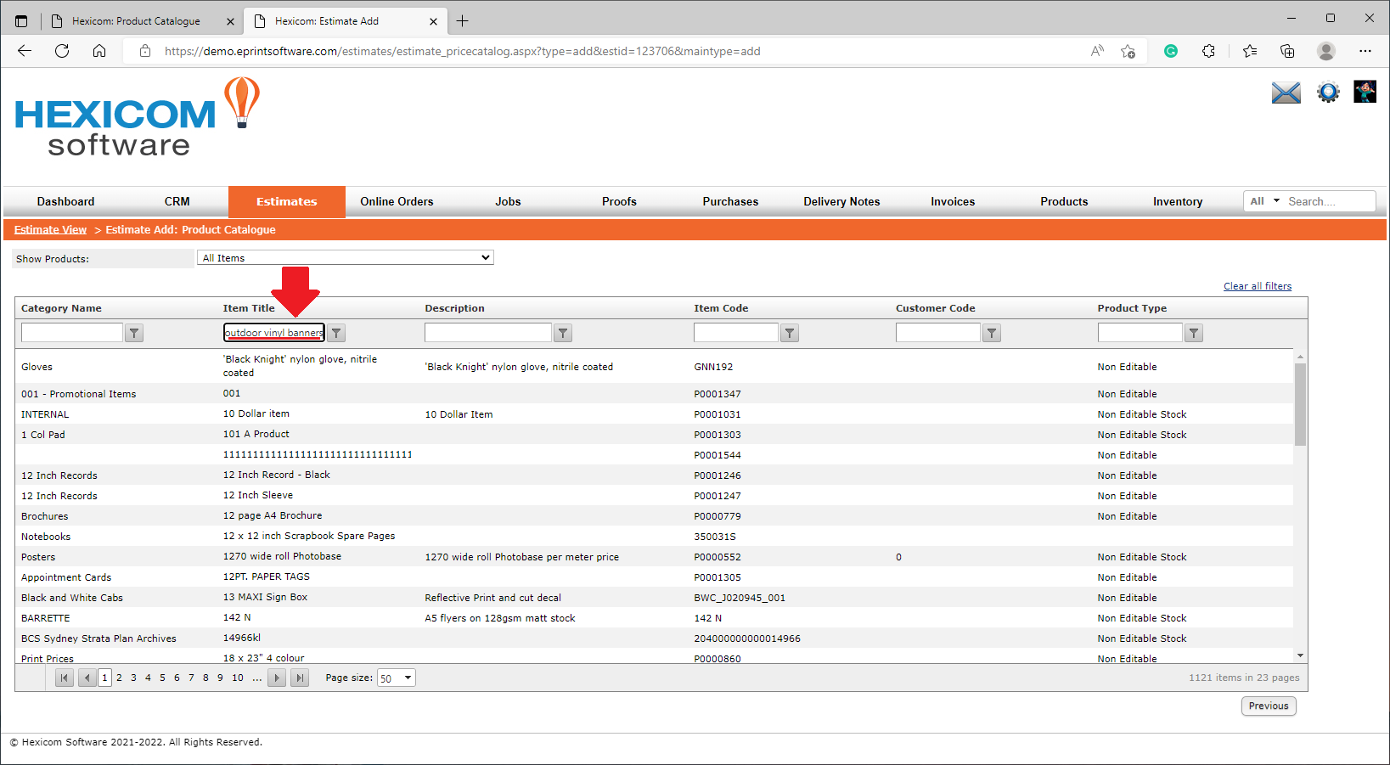Open the CRM menu

tap(177, 201)
